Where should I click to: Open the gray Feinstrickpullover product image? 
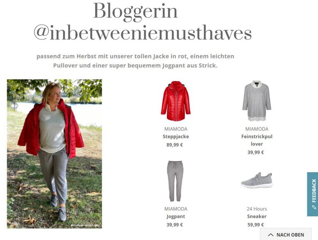[x=257, y=101]
